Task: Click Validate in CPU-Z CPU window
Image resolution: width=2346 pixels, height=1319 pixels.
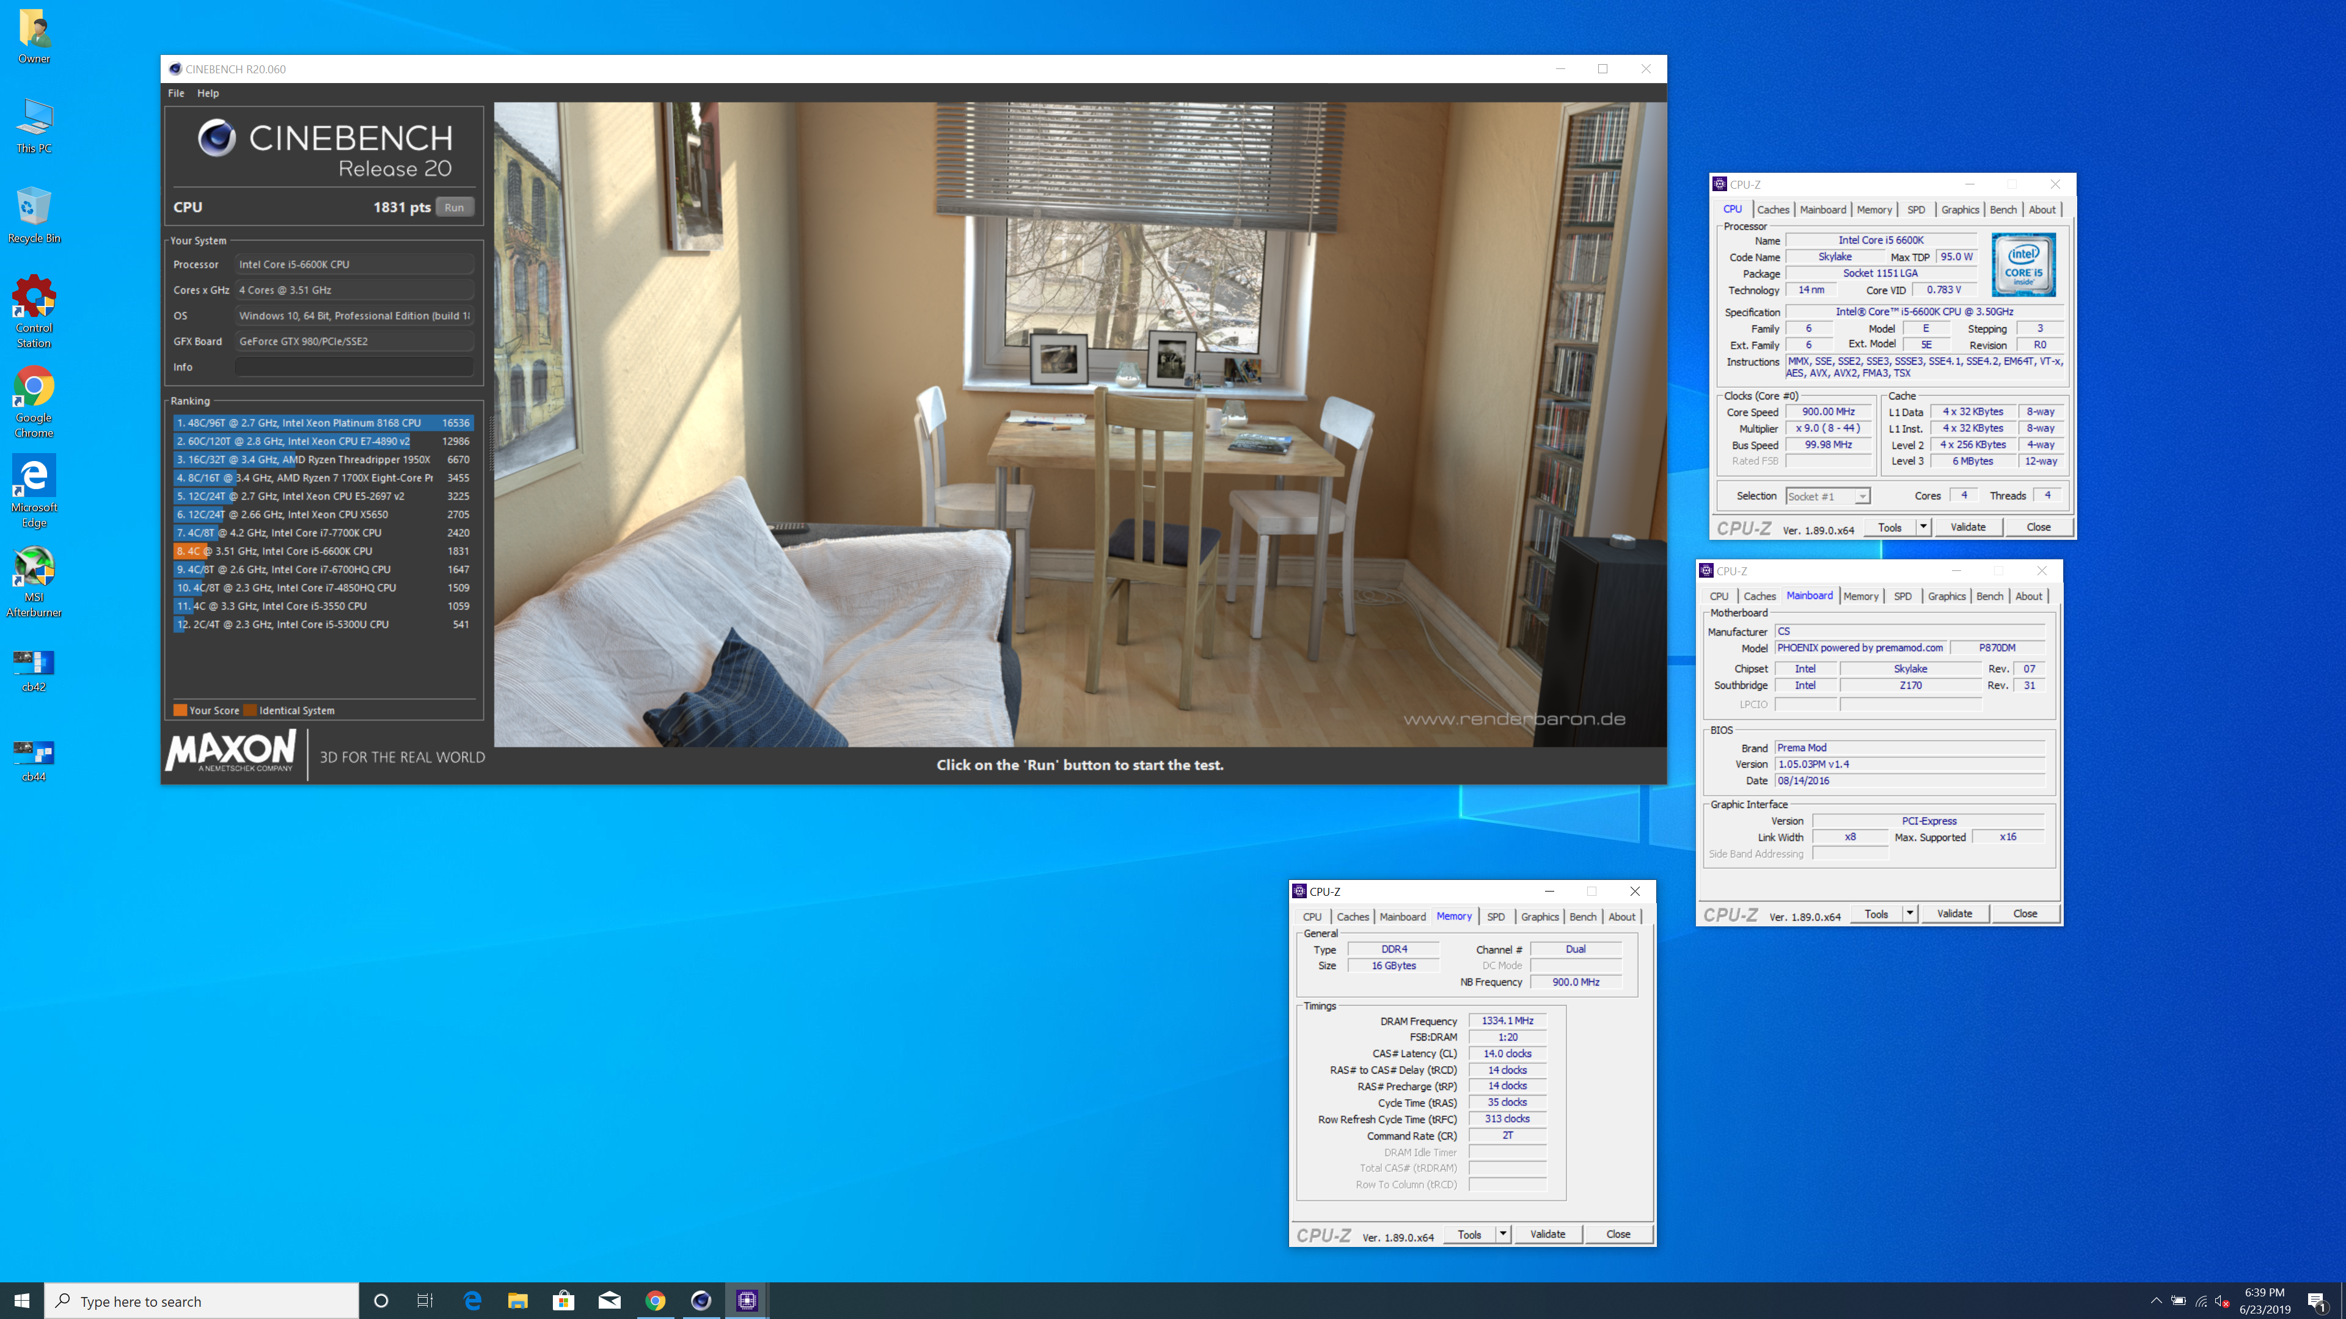Action: 1967,527
